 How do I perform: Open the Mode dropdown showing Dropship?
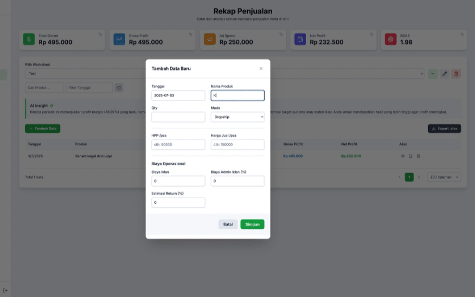tap(237, 117)
